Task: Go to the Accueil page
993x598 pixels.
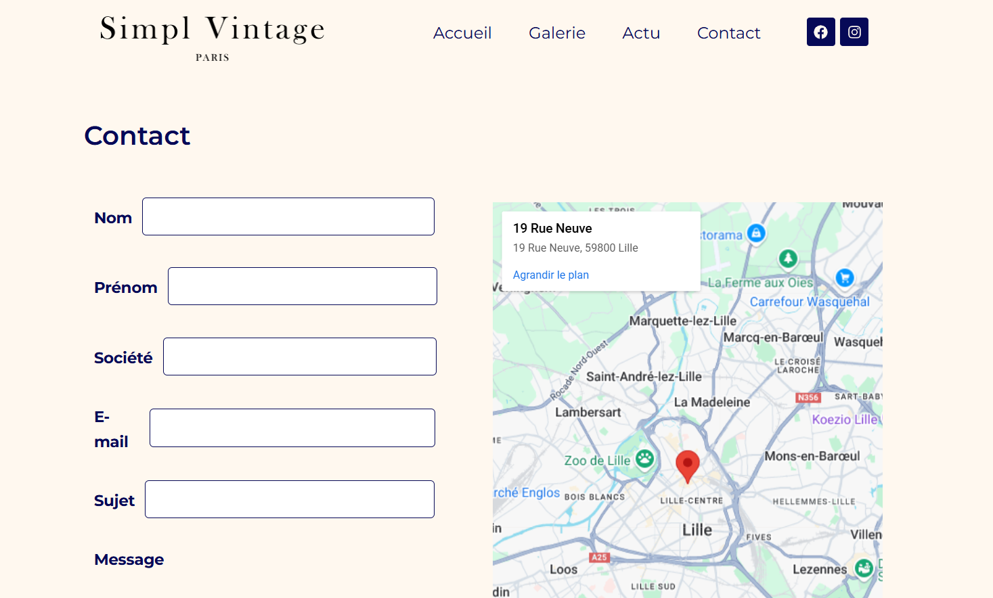Action: pyautogui.click(x=462, y=33)
